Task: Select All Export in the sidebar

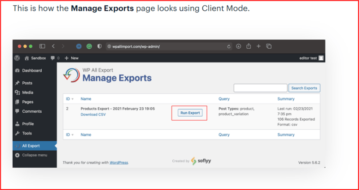Action: [35, 146]
